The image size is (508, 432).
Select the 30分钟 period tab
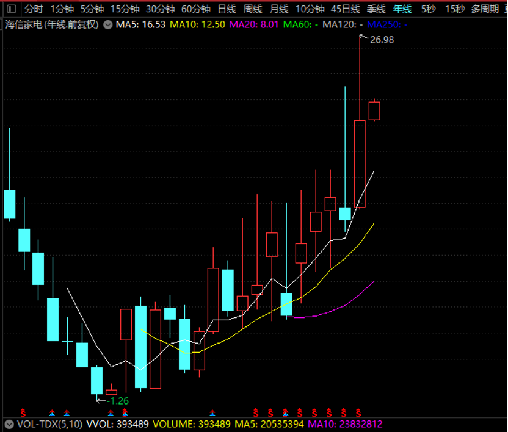(160, 9)
